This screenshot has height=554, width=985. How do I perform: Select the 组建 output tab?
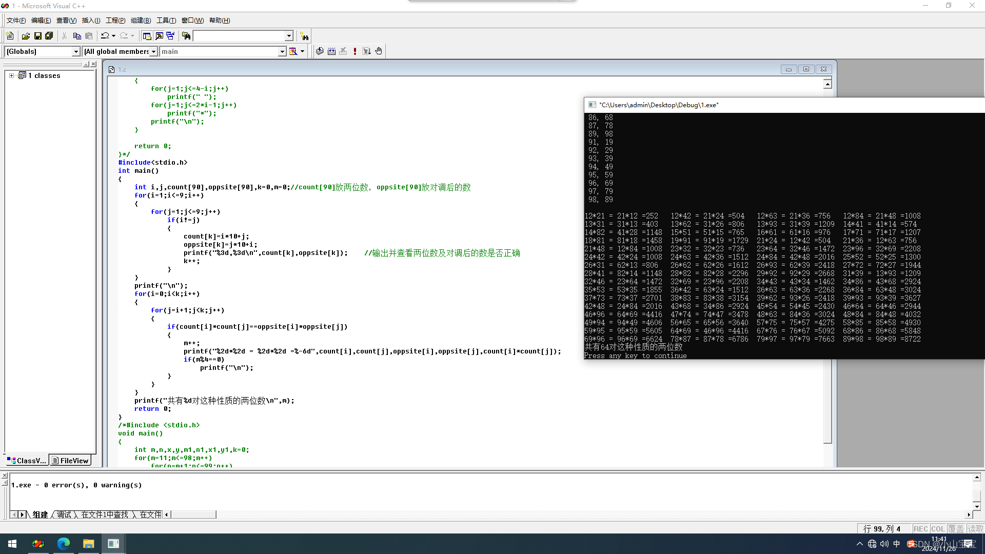[x=40, y=515]
